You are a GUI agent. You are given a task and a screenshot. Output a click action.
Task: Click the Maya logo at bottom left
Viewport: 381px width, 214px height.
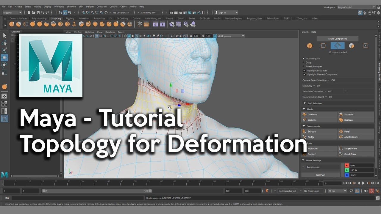coord(4,174)
